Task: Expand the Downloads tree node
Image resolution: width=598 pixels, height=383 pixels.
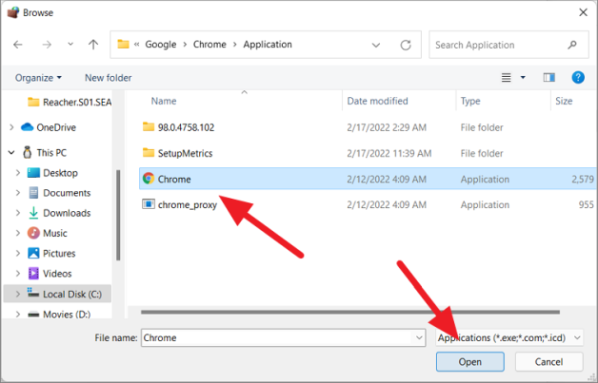Action: coord(18,213)
